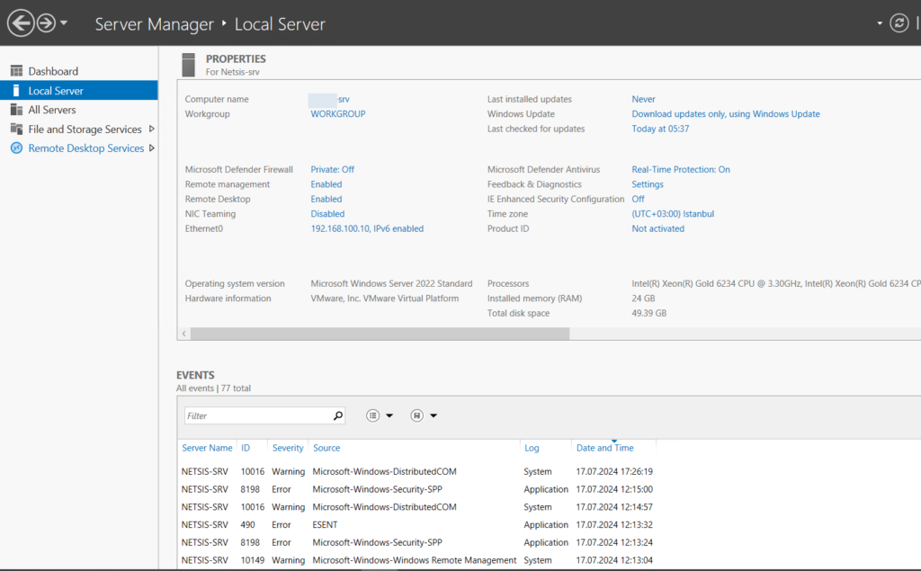The width and height of the screenshot is (921, 571).
Task: Open Download updates only Windows Update link
Action: 726,114
